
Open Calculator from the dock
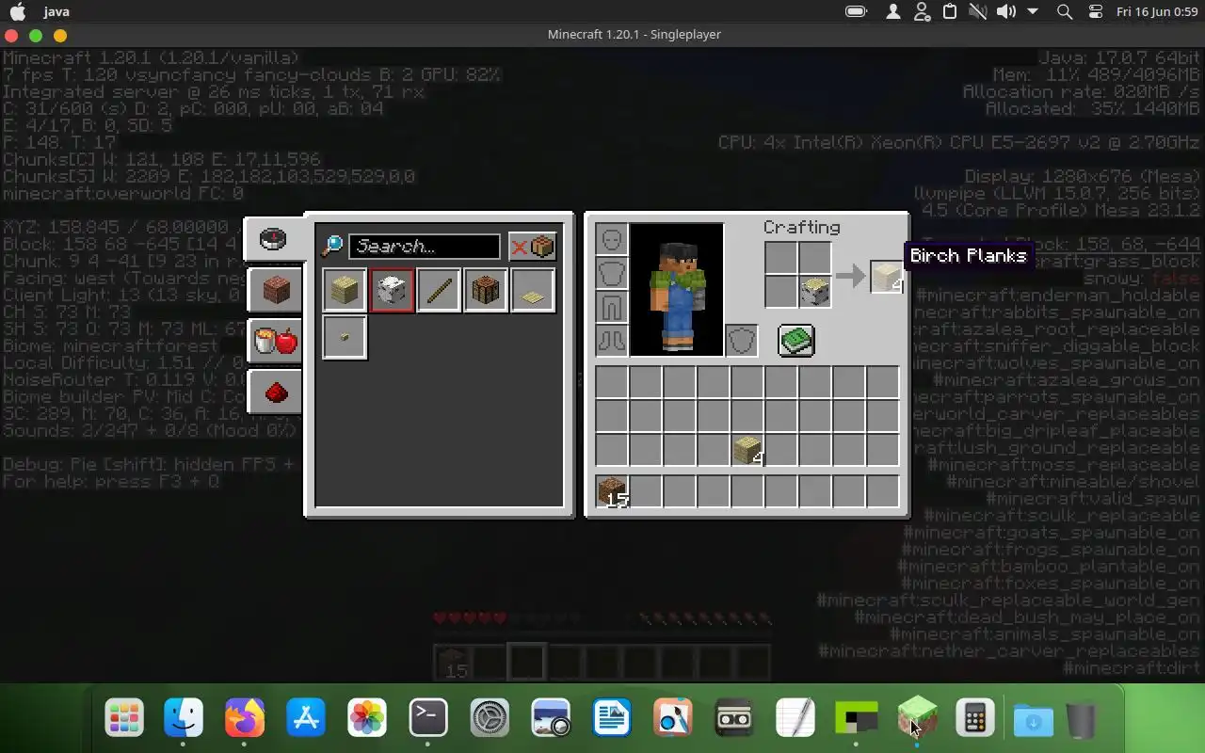pyautogui.click(x=974, y=719)
